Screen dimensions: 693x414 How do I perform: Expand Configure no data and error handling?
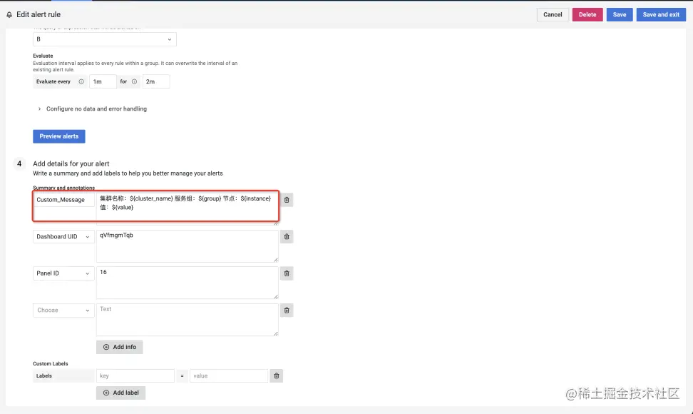[93, 108]
